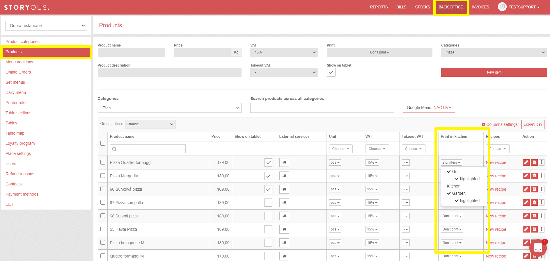Viewport: 550px width, 261px height.
Task: Open 2 printers dropdown for Pizza Quattro formaggi
Action: tap(451, 162)
